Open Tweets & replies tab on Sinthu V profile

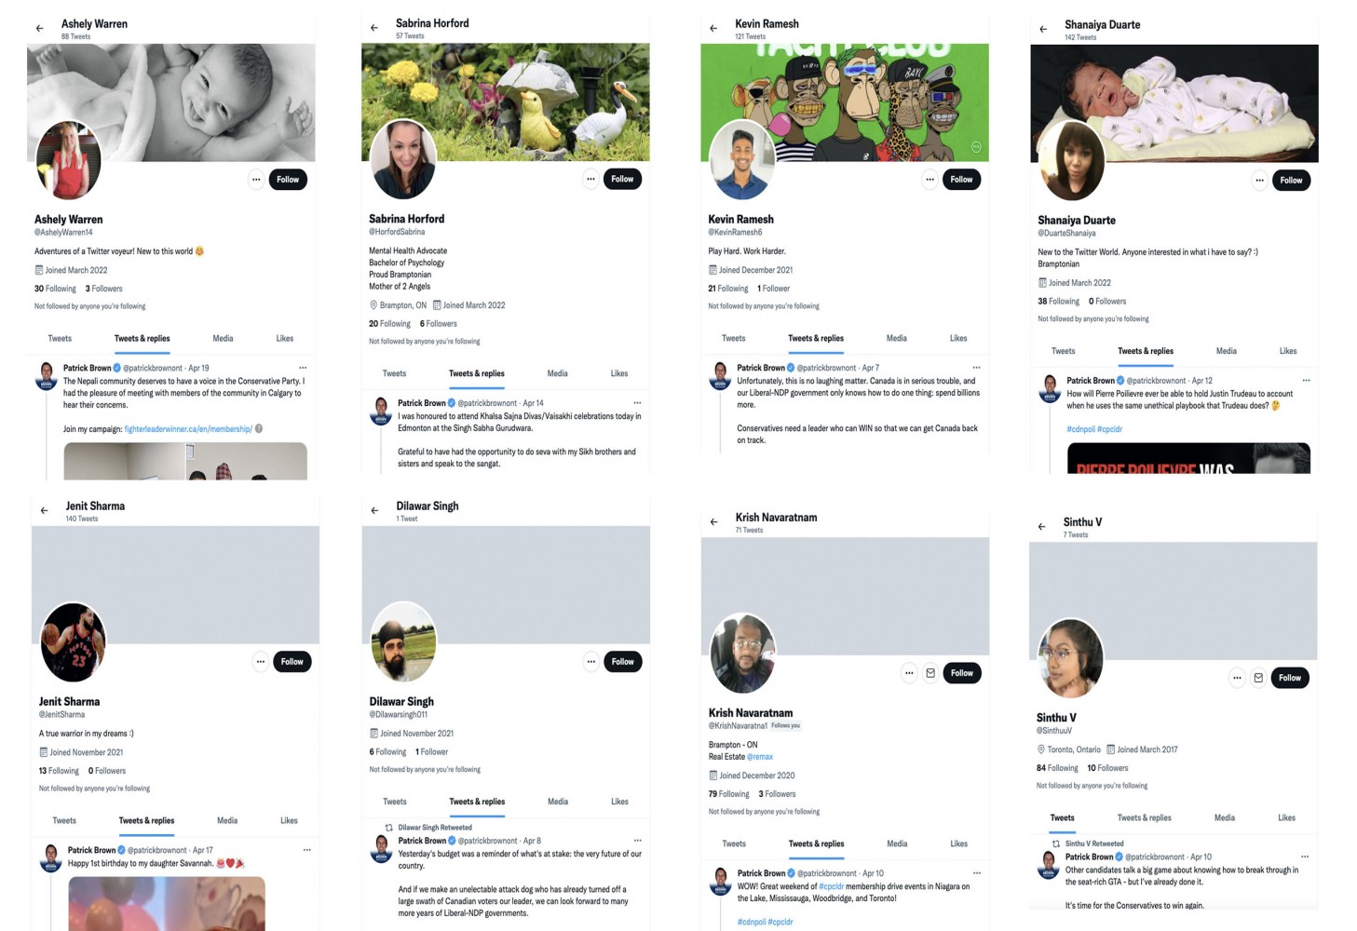click(x=1145, y=818)
